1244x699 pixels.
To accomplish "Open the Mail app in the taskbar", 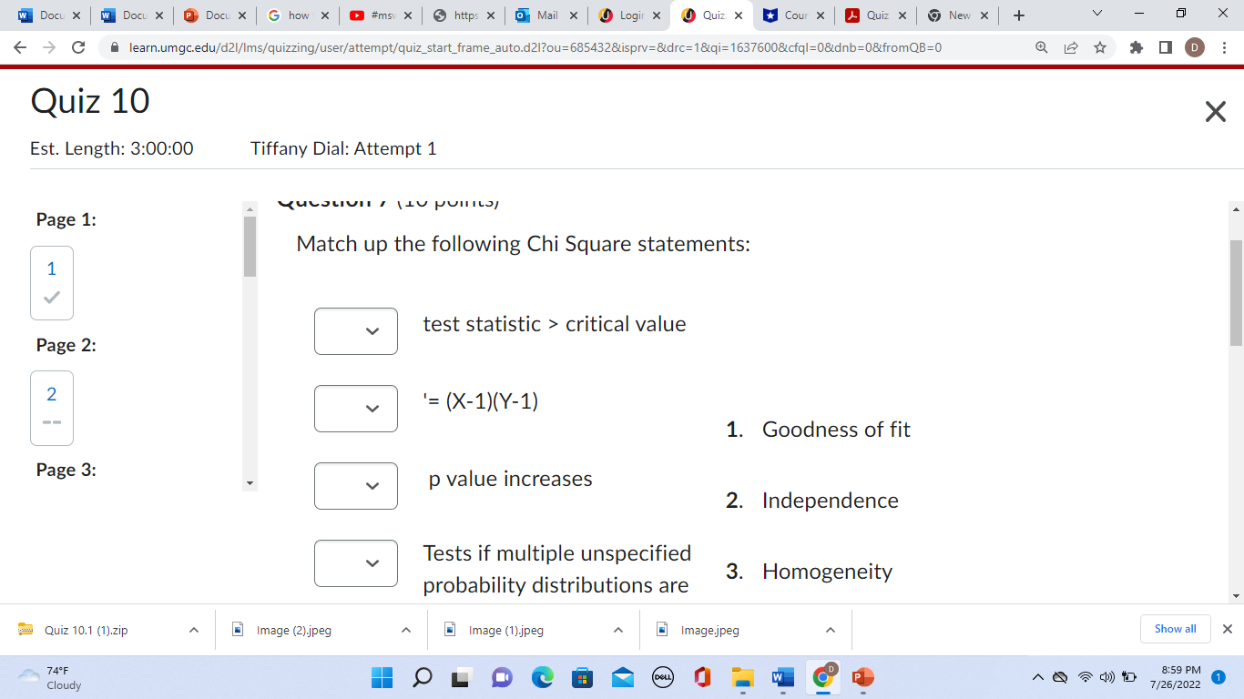I will click(621, 677).
